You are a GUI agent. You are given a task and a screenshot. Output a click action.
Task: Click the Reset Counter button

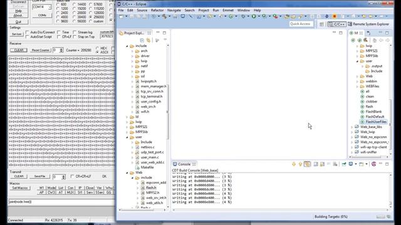[x=40, y=50]
